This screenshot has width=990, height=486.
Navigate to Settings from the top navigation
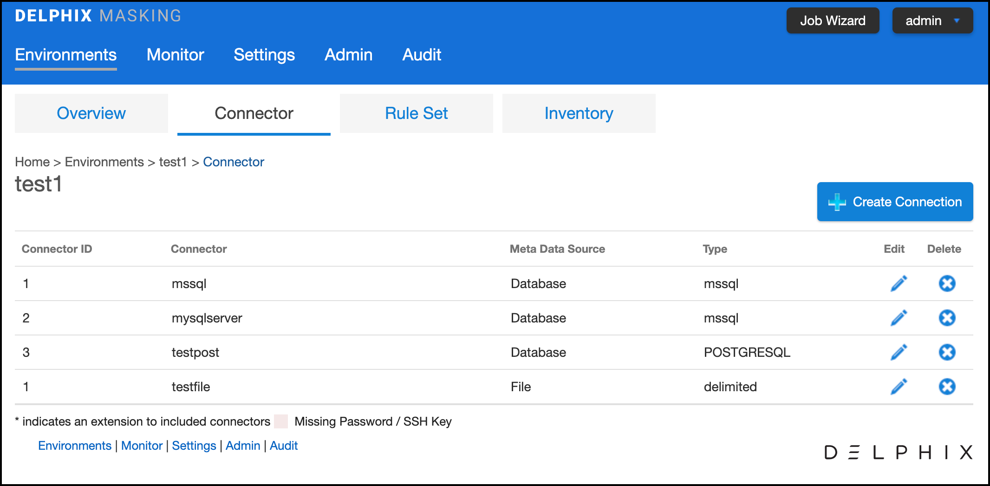pos(264,55)
